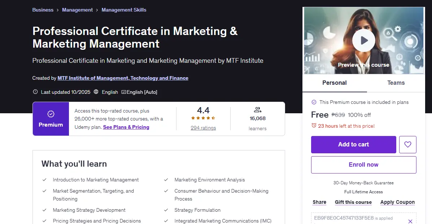Click 'Integrated Marketing Communications (IMC)' item
The image size is (432, 224).
(x=223, y=221)
